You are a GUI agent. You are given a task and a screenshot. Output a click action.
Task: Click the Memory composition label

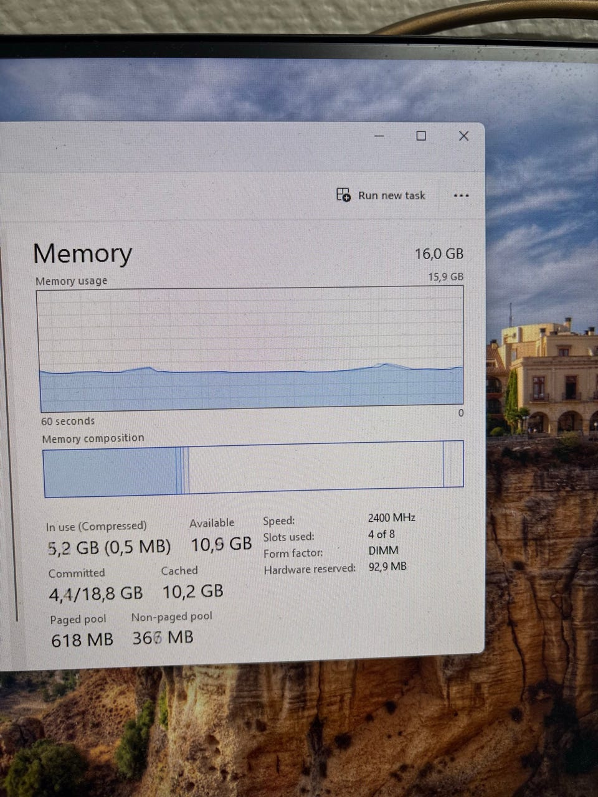93,438
